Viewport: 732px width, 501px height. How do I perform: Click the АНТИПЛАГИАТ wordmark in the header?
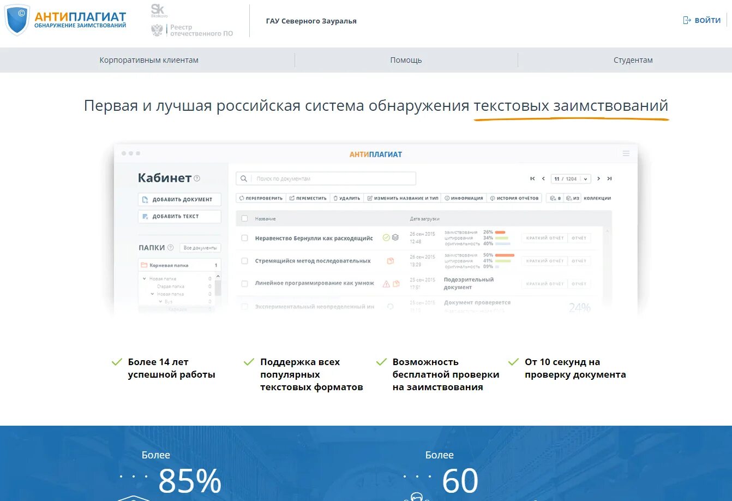click(x=80, y=17)
